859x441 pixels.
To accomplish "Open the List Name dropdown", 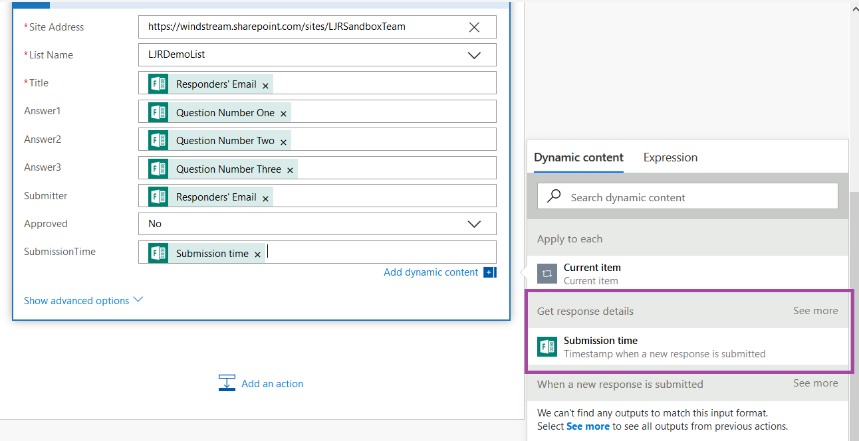I will coord(474,55).
